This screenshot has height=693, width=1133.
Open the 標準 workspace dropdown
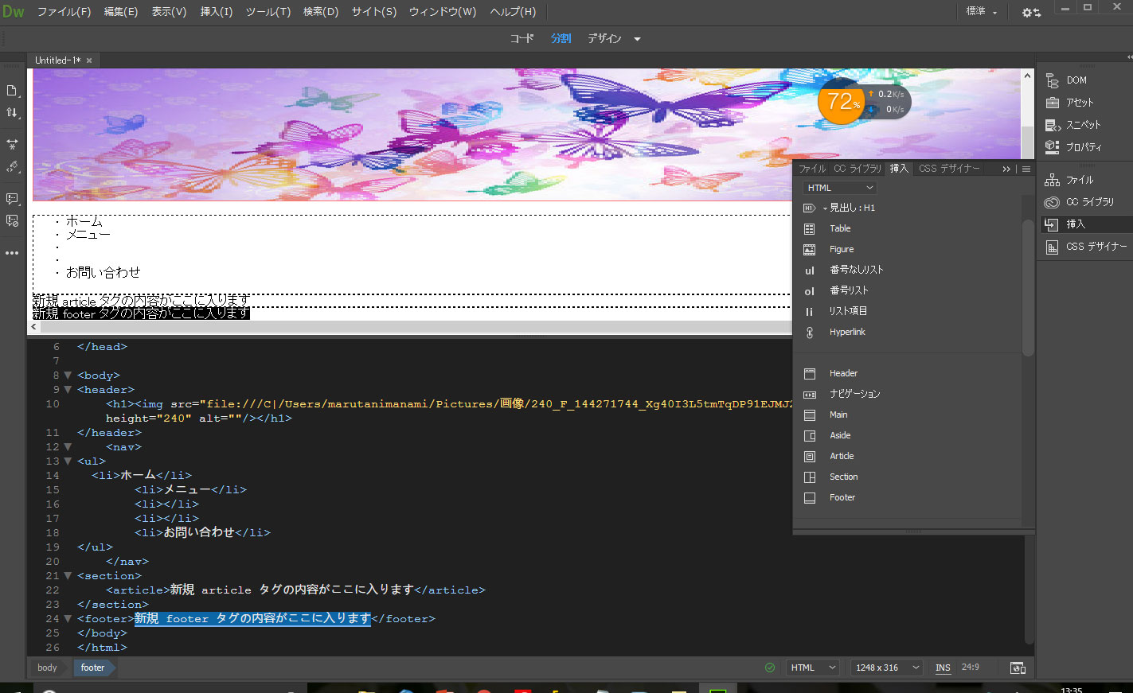coord(981,11)
